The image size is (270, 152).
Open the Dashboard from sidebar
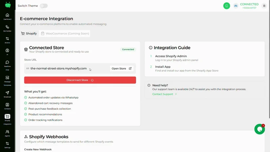7,17
